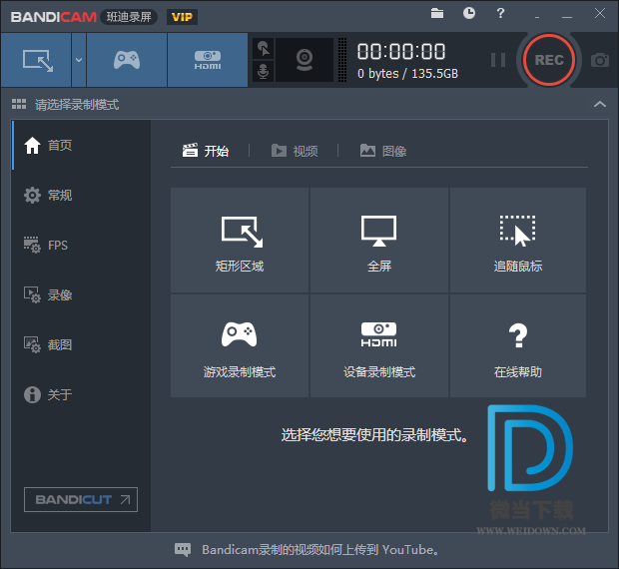Select the 开始 tab
The width and height of the screenshot is (619, 569).
[206, 151]
